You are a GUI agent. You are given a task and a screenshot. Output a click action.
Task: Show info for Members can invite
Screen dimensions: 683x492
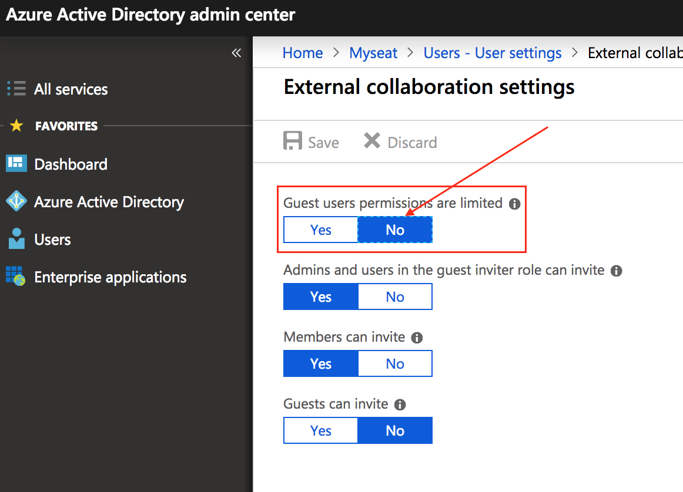(x=417, y=338)
